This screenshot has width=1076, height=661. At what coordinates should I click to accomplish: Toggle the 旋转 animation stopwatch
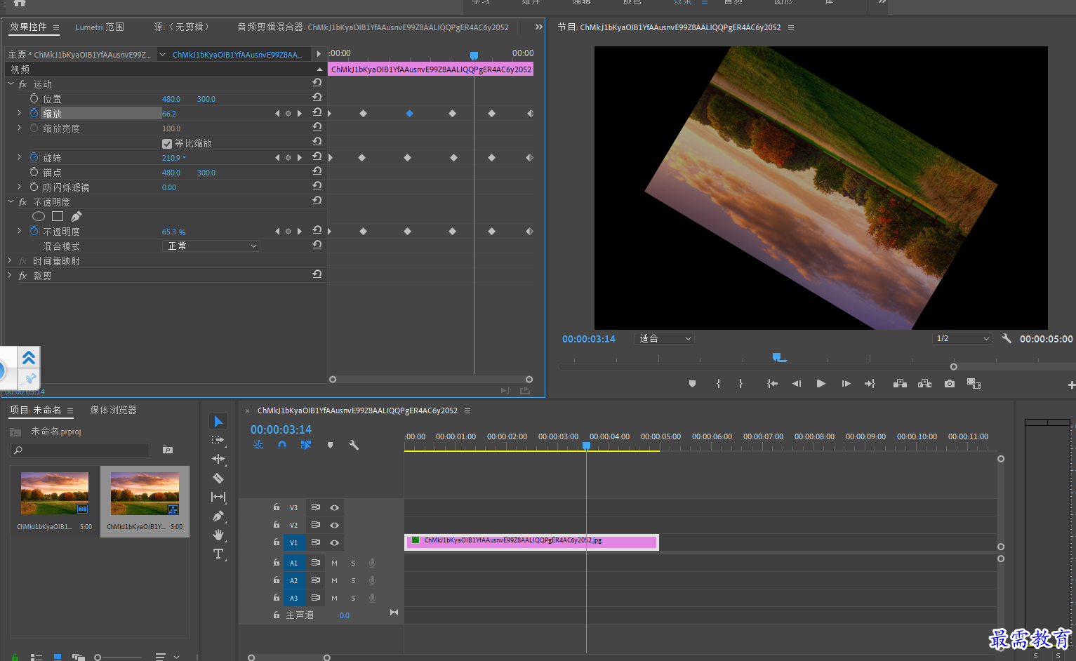point(34,157)
